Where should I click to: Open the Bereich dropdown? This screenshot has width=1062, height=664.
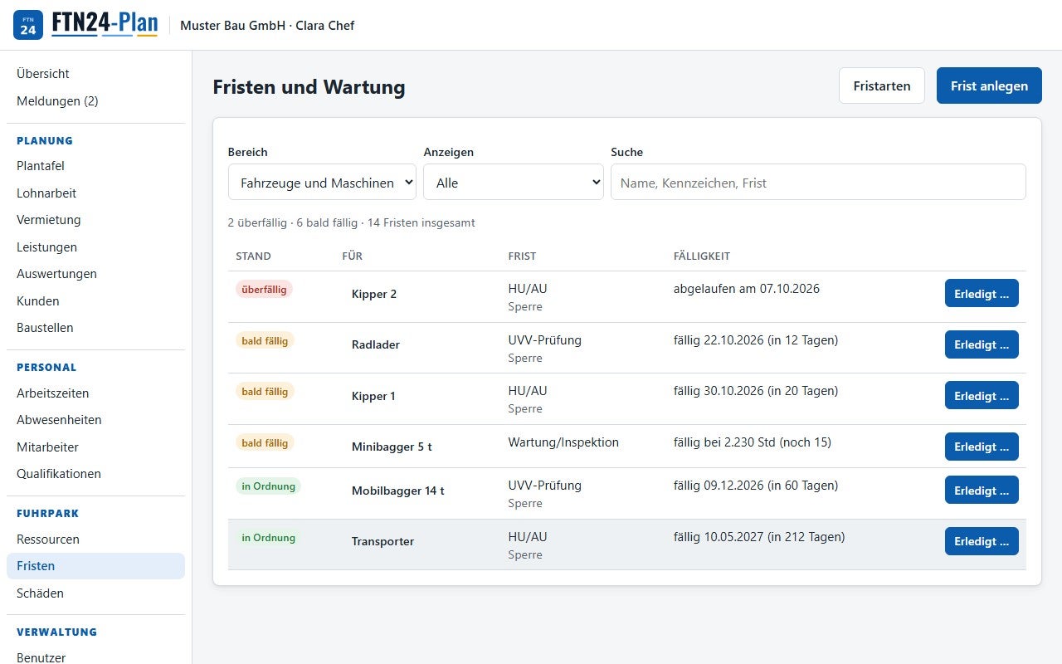322,182
